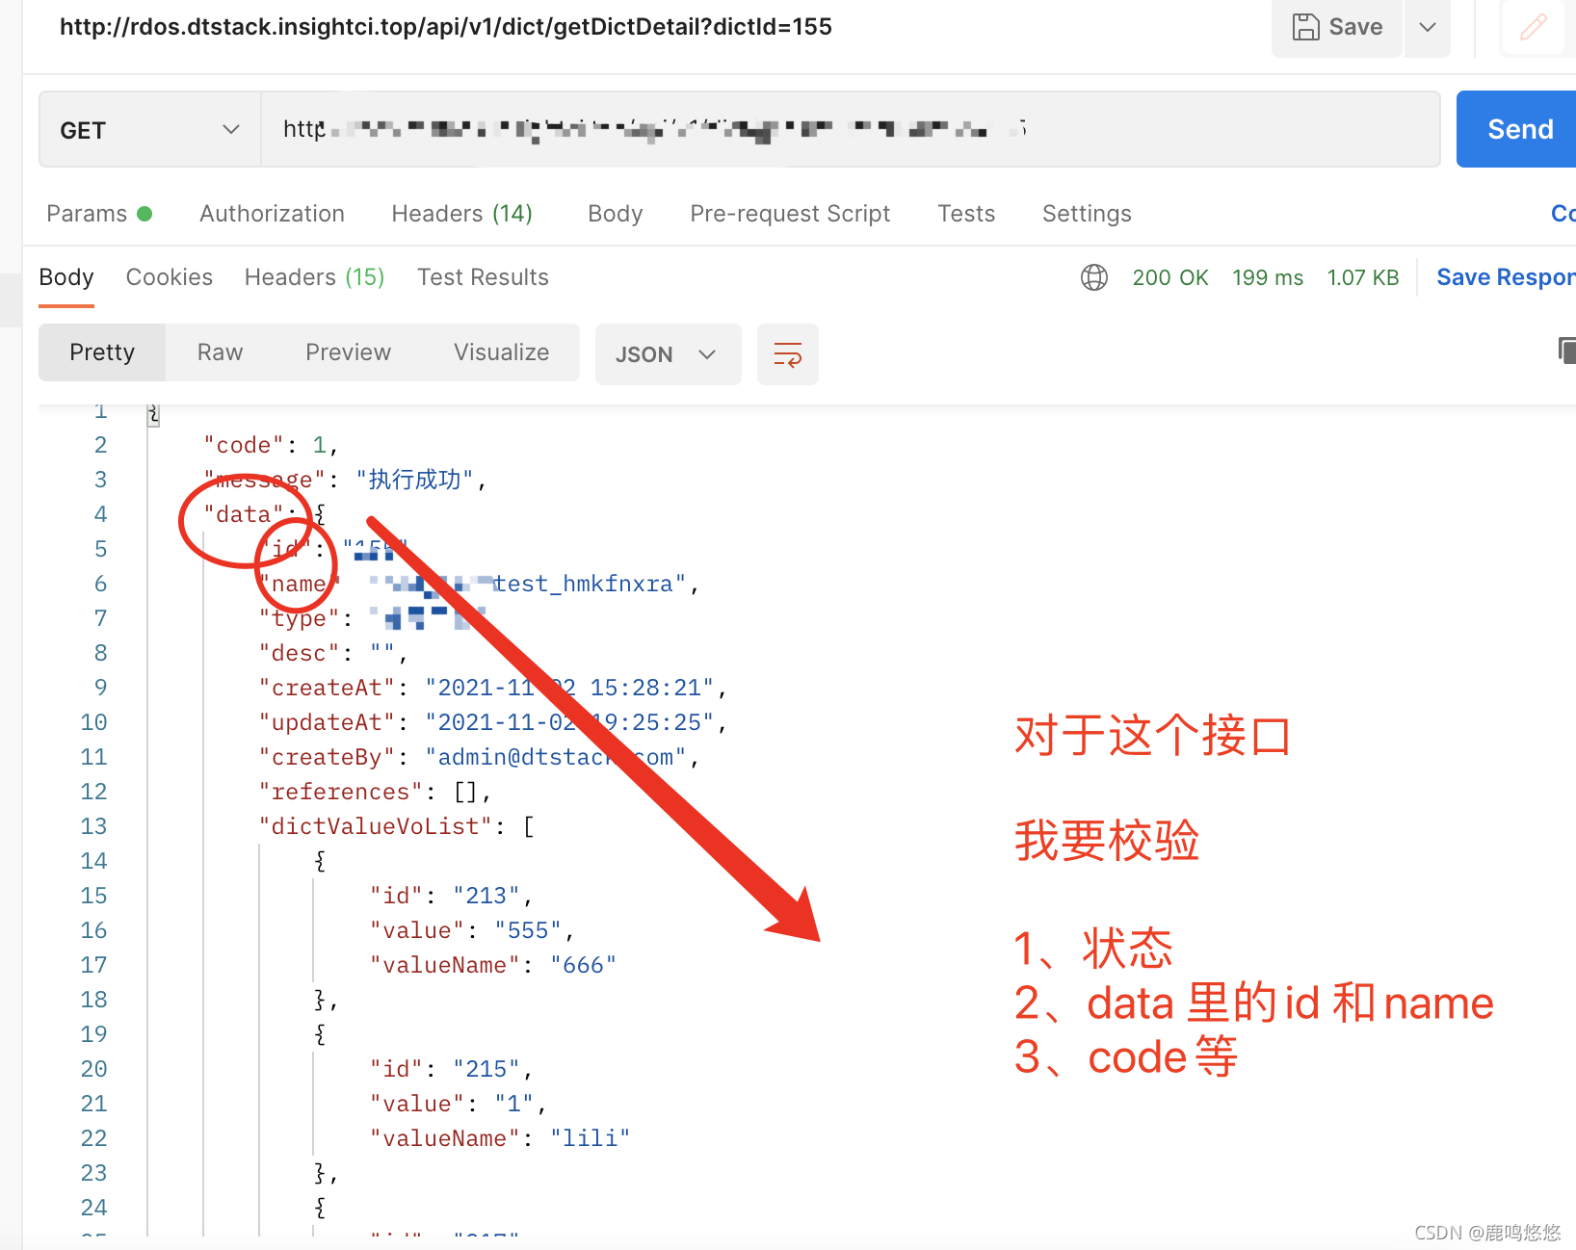The height and width of the screenshot is (1250, 1576).
Task: Click the "213" id value
Action: click(x=486, y=896)
